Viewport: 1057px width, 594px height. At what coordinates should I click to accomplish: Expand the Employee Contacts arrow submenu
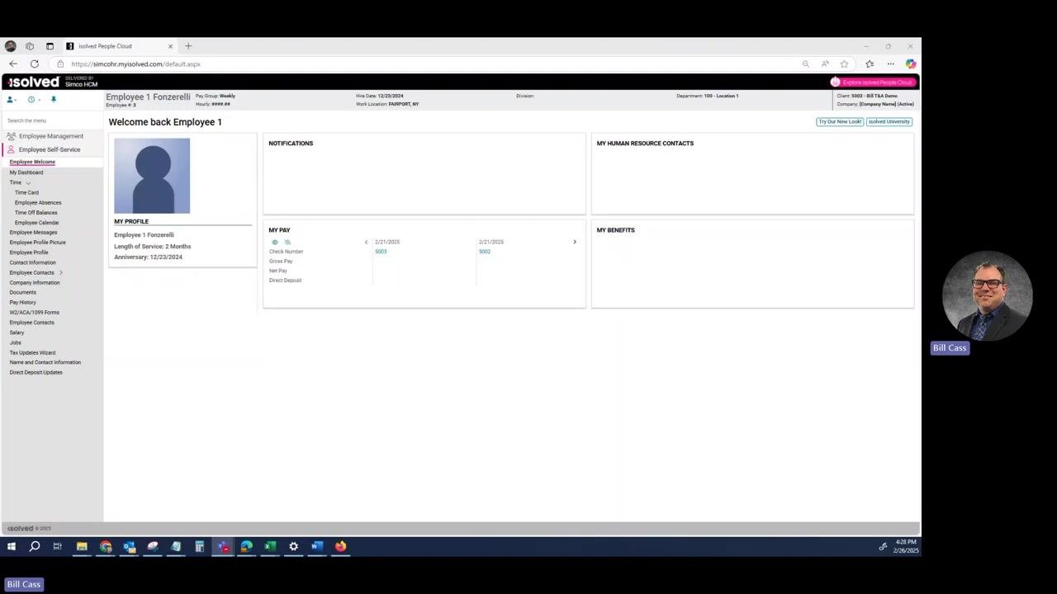click(61, 273)
